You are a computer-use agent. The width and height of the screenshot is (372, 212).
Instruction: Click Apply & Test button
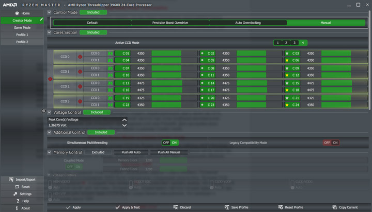[129, 207]
